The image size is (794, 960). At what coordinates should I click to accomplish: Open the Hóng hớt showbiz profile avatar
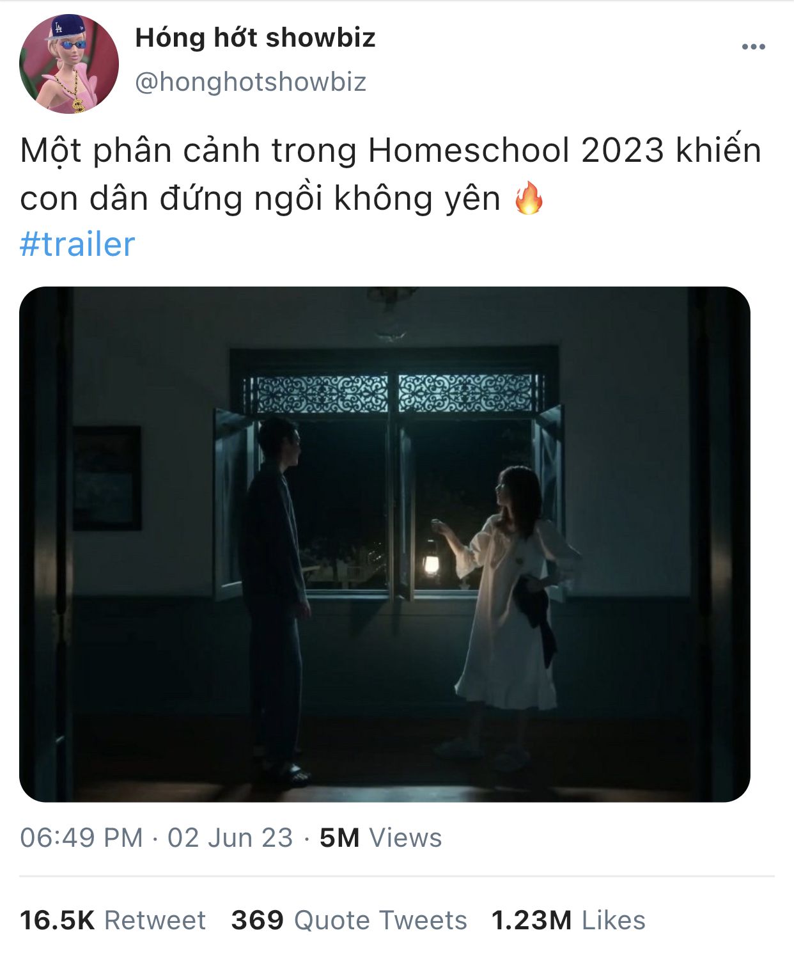tap(69, 64)
